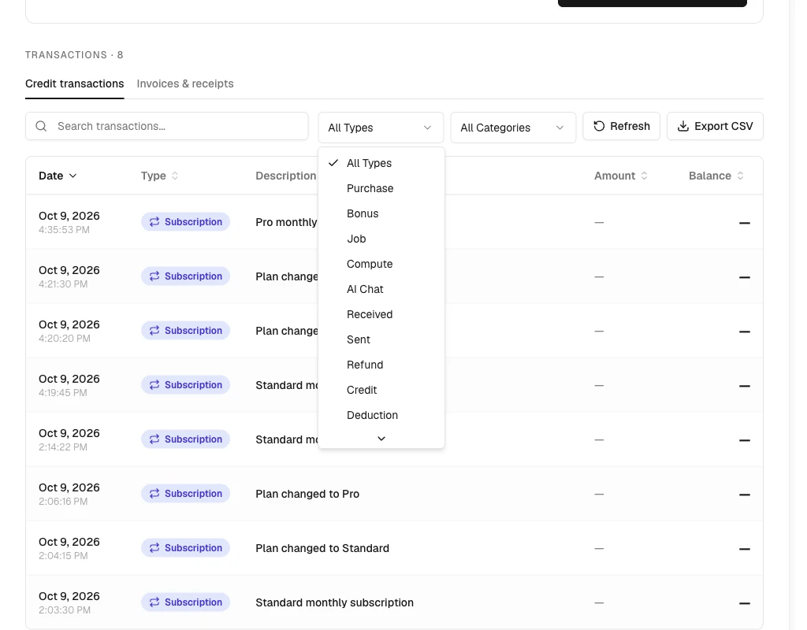Choose Bonus from the type list
This screenshot has height=630, width=807.
(381, 213)
